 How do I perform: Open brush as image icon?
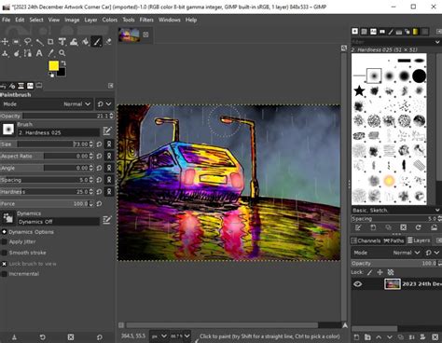coord(434,227)
